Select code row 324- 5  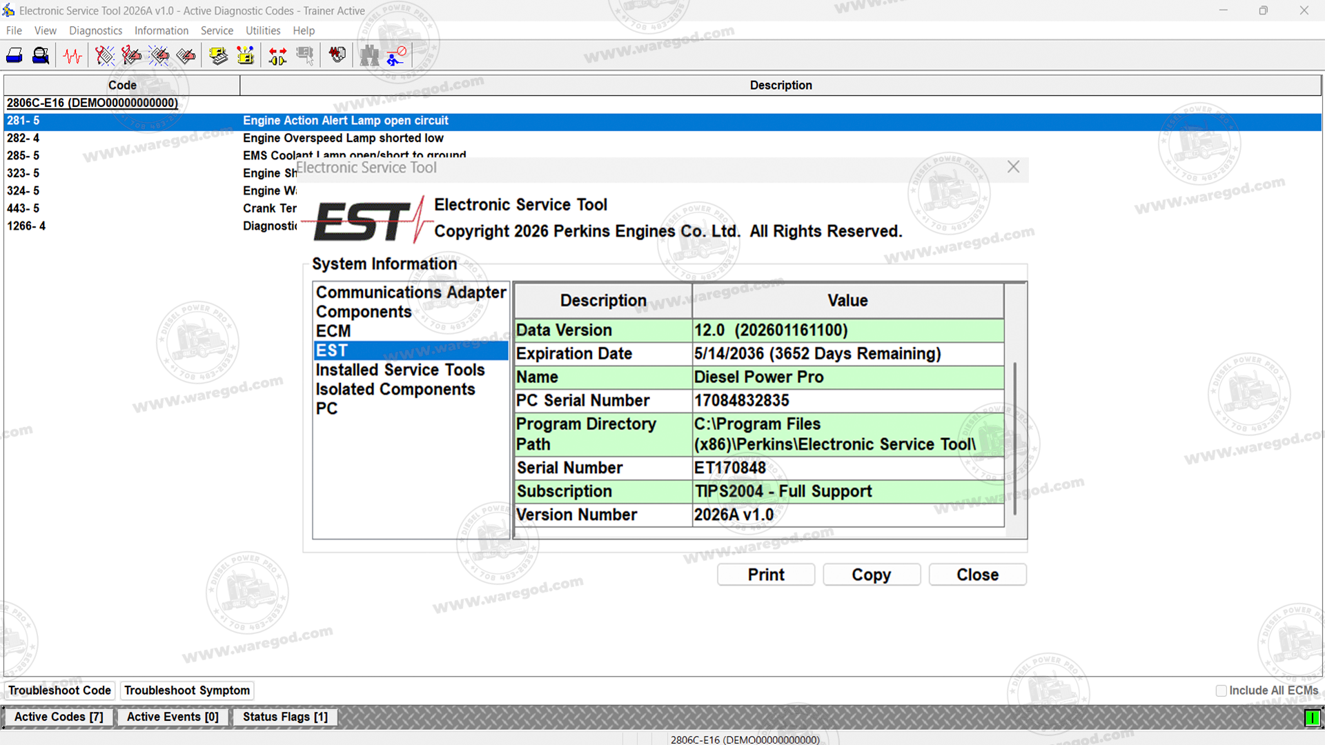150,191
